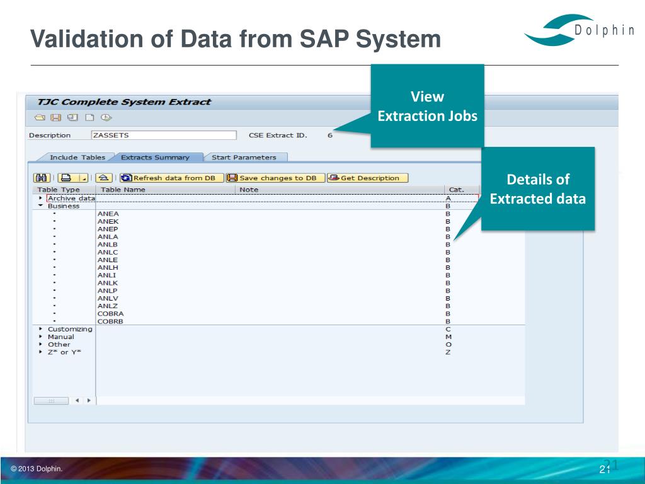Click Save changes to DB

(x=275, y=178)
